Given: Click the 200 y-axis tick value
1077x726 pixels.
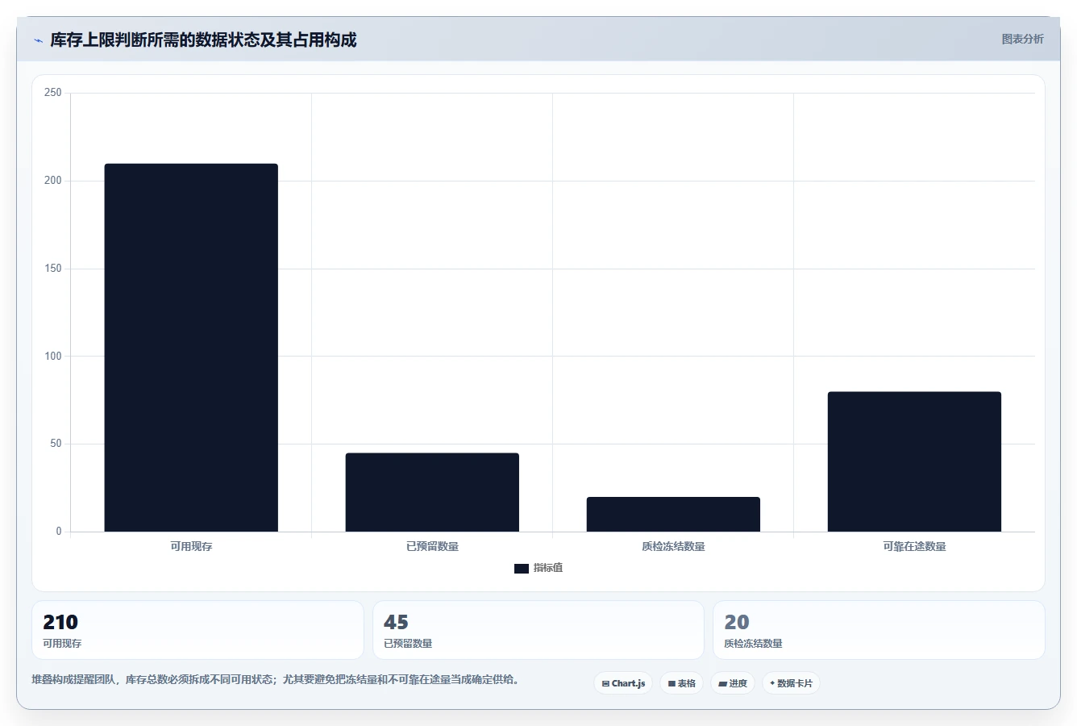Looking at the screenshot, I should 53,181.
